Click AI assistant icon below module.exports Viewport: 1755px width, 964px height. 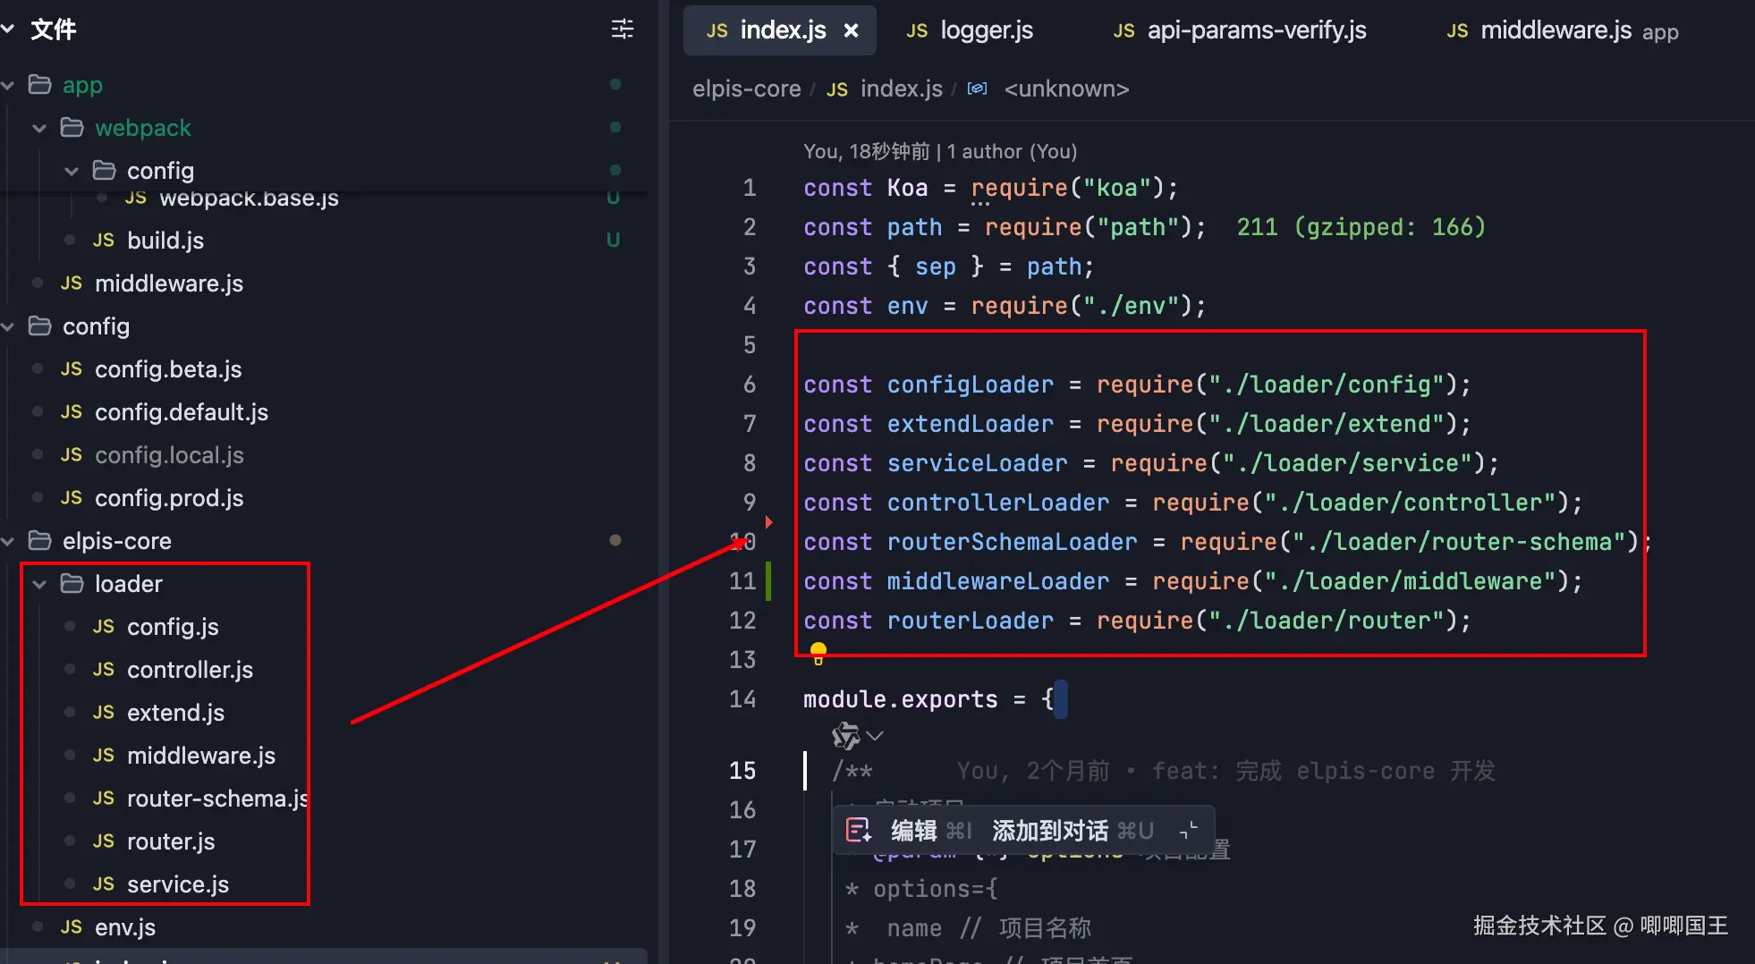point(845,736)
